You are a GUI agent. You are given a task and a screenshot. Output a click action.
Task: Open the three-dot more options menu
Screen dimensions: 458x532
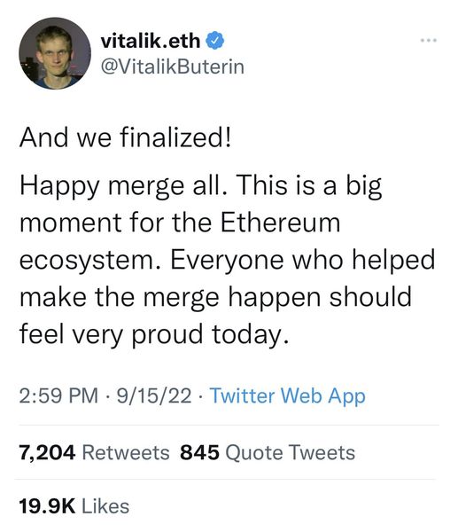click(429, 41)
